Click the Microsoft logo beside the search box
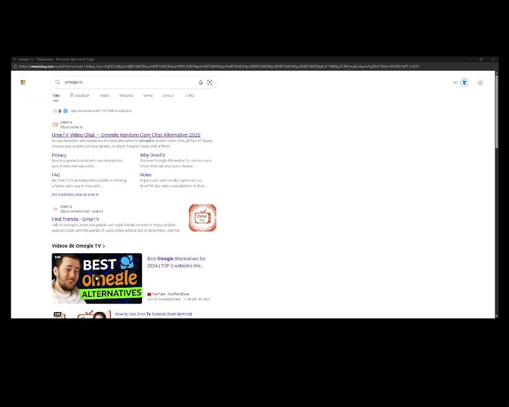The height and width of the screenshot is (407, 509). (23, 83)
